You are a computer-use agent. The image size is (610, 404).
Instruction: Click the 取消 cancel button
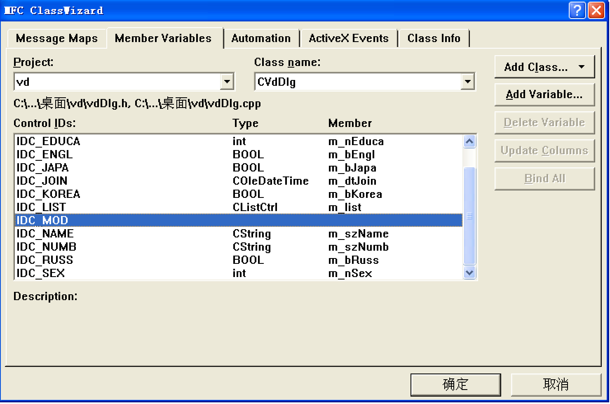tap(556, 384)
